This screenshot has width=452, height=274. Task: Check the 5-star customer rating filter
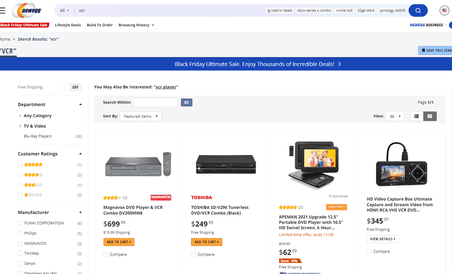(20, 164)
